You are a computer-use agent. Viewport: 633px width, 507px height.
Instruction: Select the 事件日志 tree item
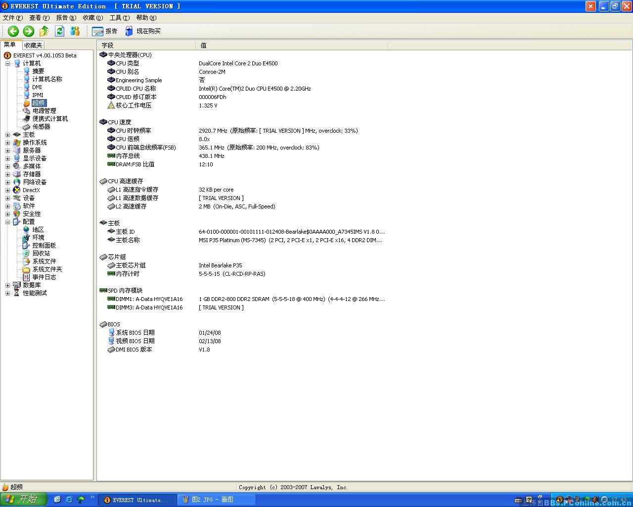[44, 277]
